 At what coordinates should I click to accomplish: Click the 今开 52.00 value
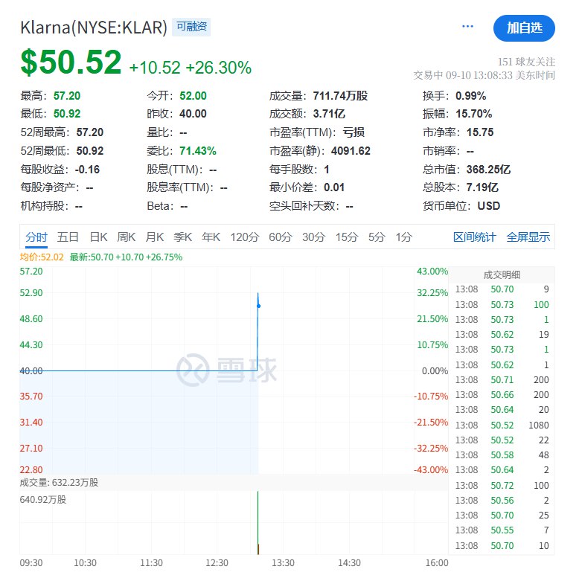pyautogui.click(x=193, y=96)
